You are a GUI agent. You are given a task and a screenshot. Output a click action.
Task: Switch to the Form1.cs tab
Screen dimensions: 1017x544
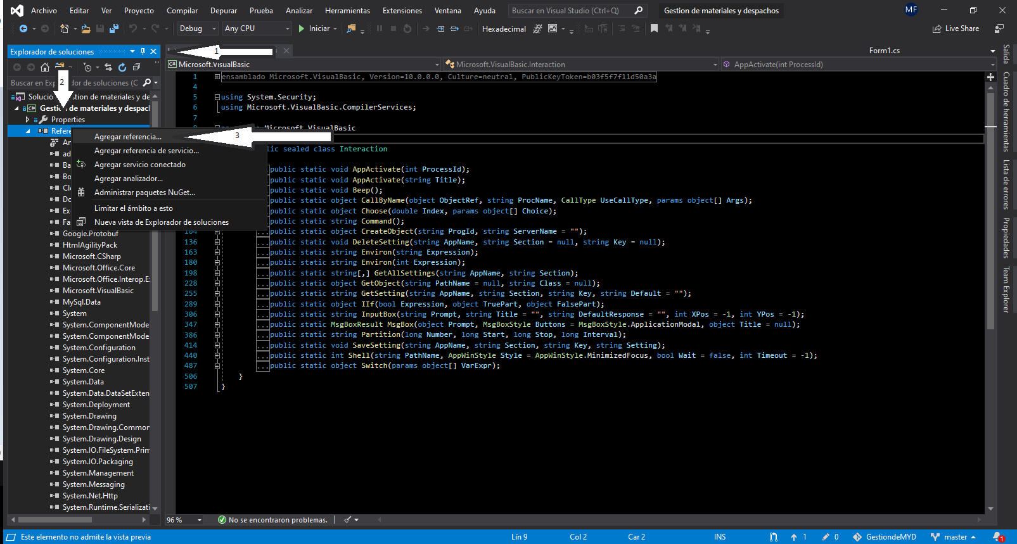click(884, 51)
